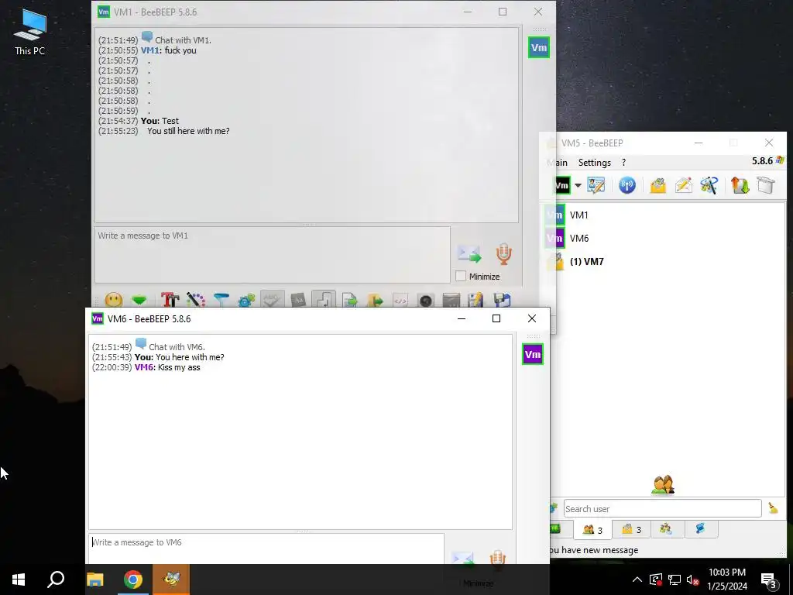Viewport: 793px width, 595px height.
Task: Open the Main menu in VM5 BeeBEEP
Action: (558, 163)
